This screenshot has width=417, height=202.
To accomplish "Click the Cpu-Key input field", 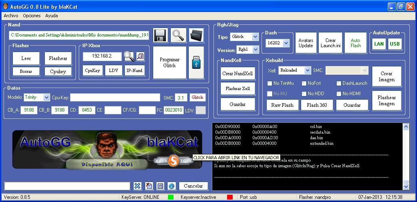I will 115,98.
